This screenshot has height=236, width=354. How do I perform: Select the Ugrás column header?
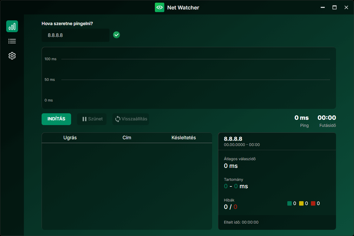point(70,138)
